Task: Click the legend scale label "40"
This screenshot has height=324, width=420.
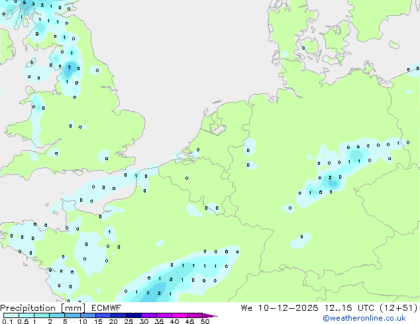Action: point(174,321)
